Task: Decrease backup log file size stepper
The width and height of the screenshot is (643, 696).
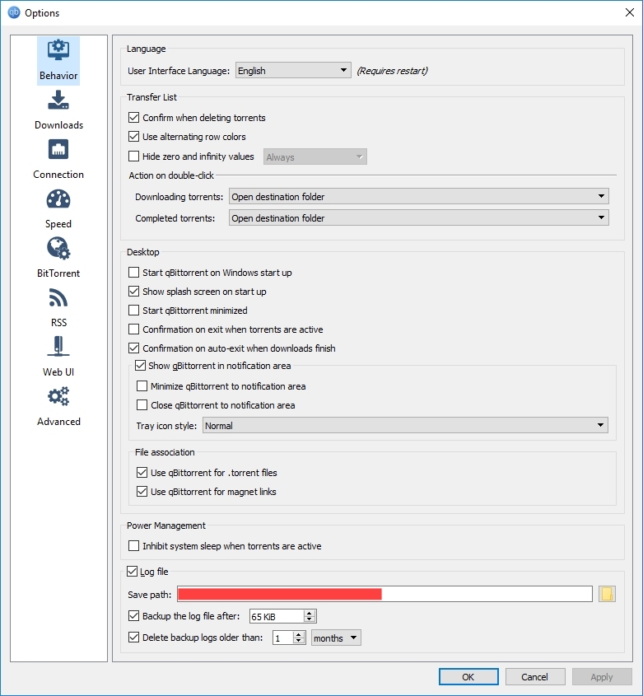Action: 310,619
